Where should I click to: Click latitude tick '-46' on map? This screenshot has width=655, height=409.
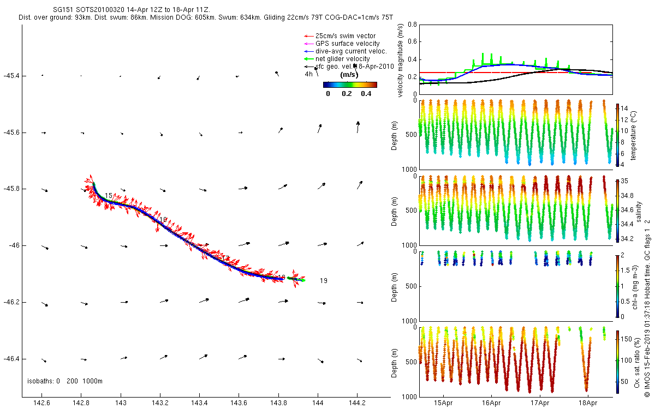(x=14, y=245)
